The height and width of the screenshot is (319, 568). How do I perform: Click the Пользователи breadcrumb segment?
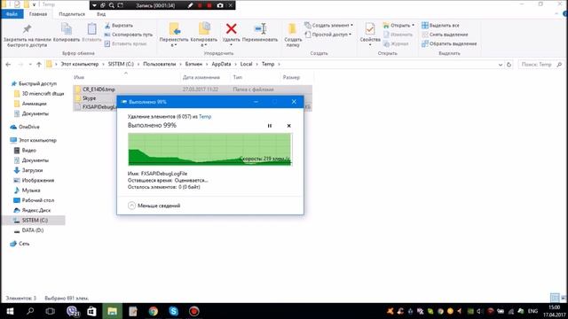pyautogui.click(x=160, y=64)
